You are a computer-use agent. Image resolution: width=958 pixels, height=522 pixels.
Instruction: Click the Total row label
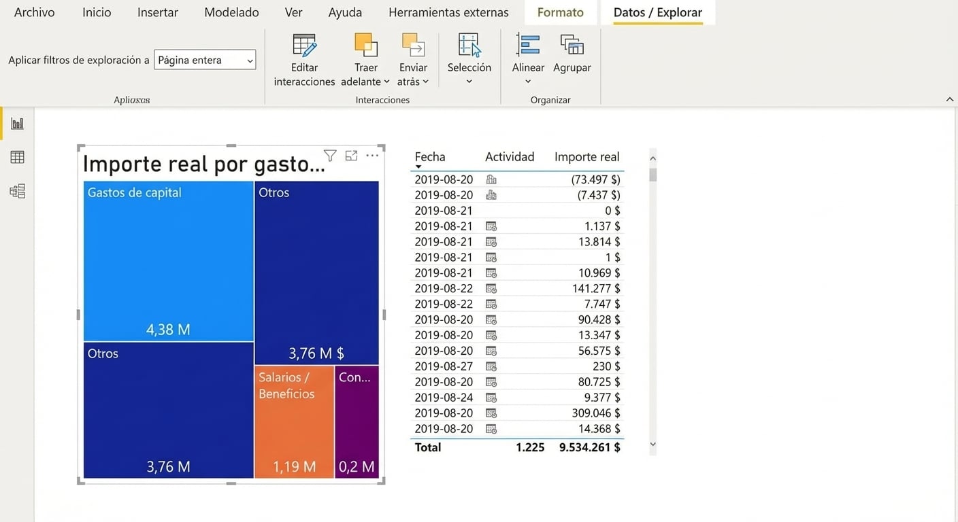pos(428,447)
